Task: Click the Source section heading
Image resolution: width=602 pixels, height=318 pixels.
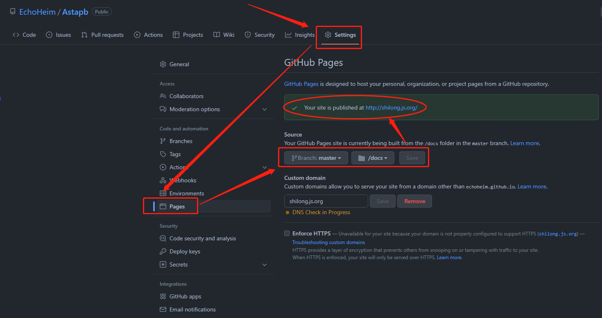Action: 293,134
